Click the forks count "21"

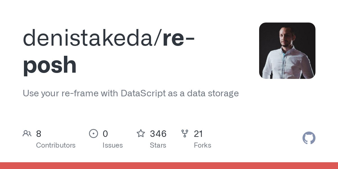tap(198, 134)
